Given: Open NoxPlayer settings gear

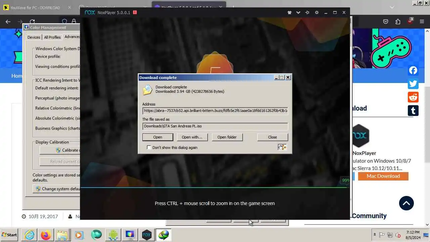Looking at the screenshot, I should point(316,12).
